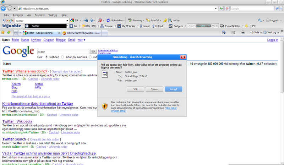The width and height of the screenshot is (284, 165).
Task: Open btjunkie RSS [350] feed button
Action: [x=89, y=26]
